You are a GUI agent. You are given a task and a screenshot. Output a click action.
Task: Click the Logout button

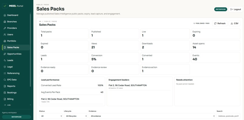pos(236,9)
